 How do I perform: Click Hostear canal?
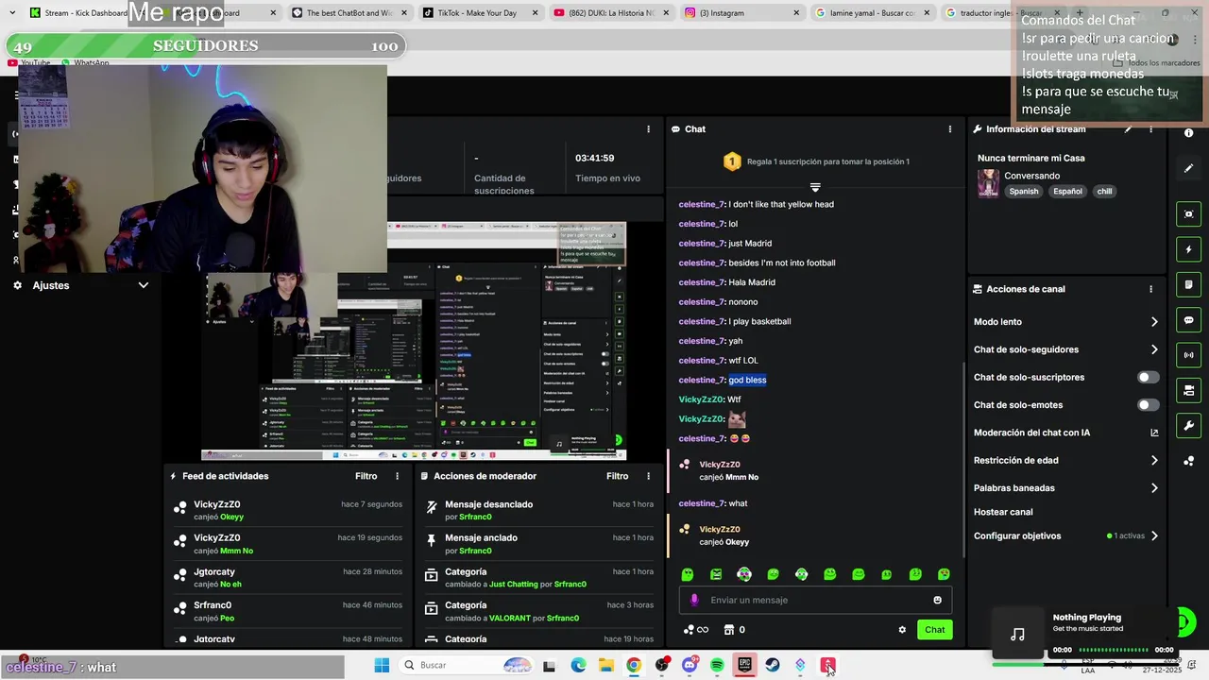point(1003,512)
